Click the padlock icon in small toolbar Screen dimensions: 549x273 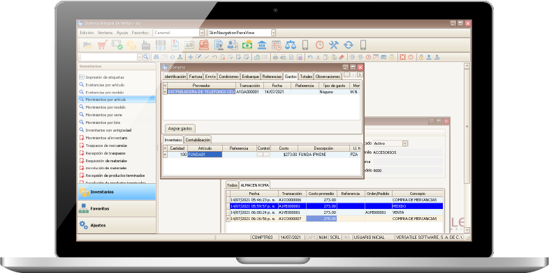(421, 57)
